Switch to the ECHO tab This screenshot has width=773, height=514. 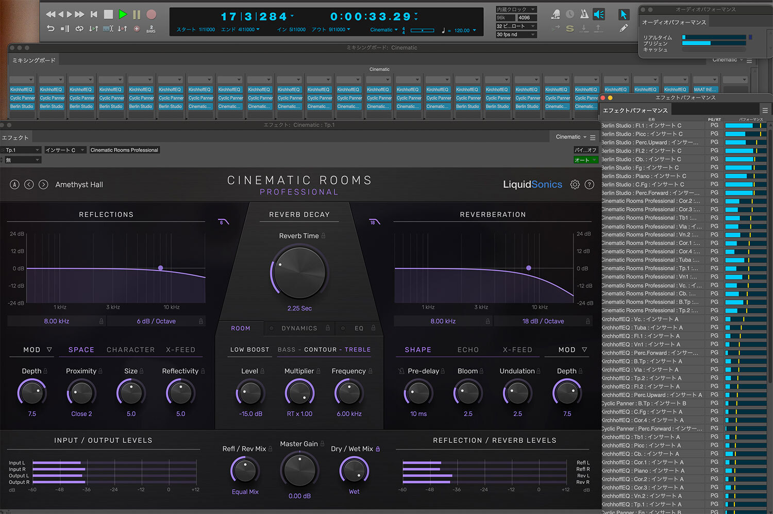(468, 350)
